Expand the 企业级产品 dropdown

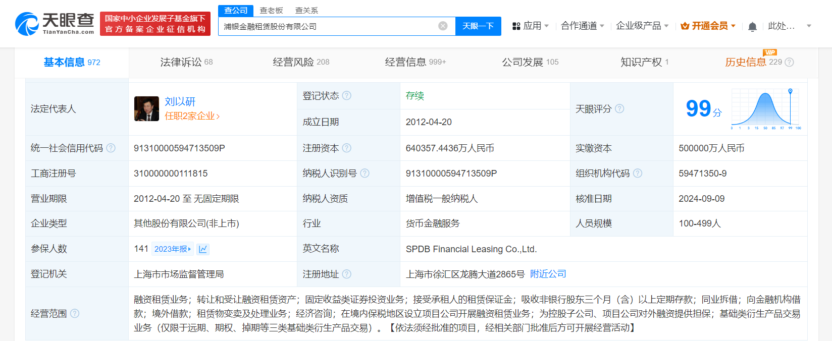point(642,26)
